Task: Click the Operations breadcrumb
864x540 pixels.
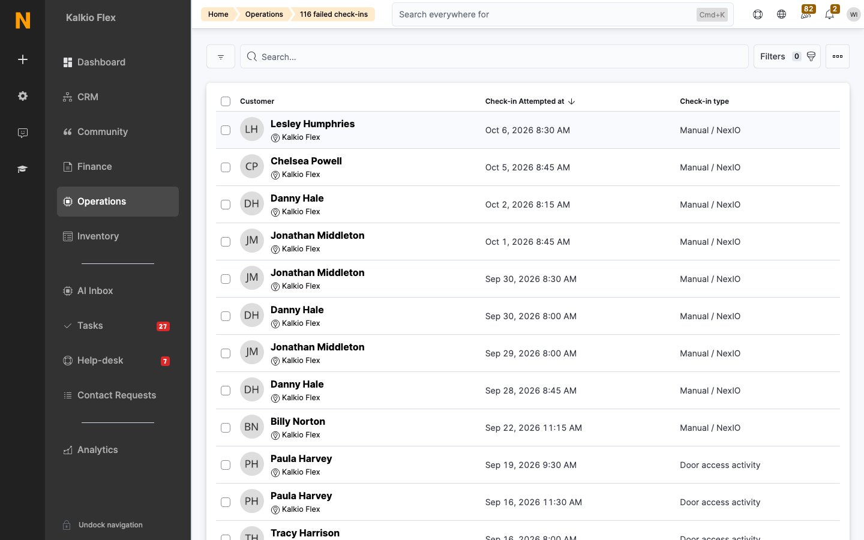Action: coord(264,14)
